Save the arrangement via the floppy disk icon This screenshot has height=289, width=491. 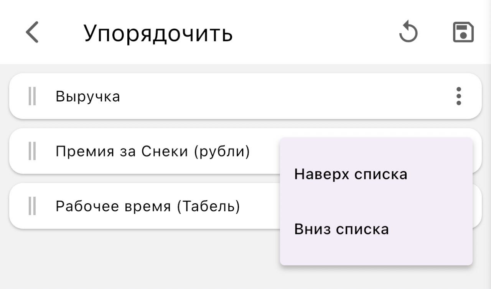[x=463, y=32]
